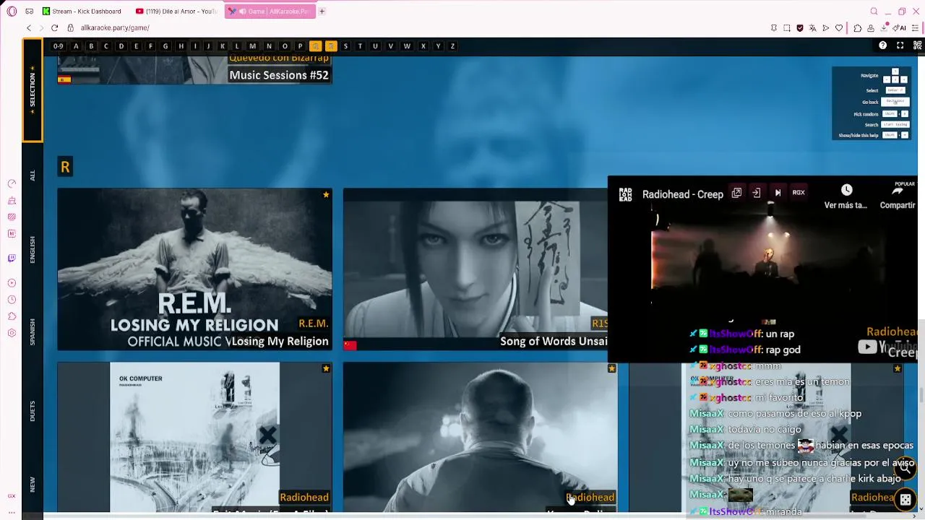This screenshot has height=520, width=925.
Task: Take a snapshot with the browser toolbar icon
Action: click(x=787, y=27)
